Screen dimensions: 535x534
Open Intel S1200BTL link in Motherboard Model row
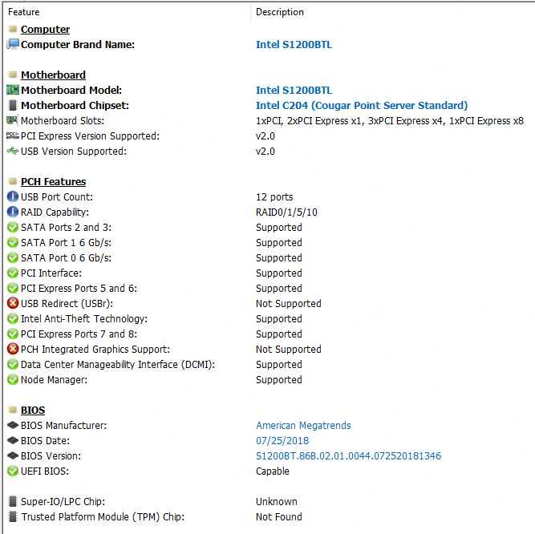click(294, 91)
